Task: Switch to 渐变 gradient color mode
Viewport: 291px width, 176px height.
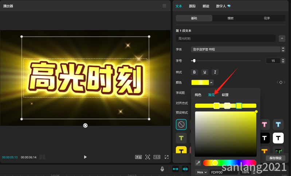Action: point(211,95)
